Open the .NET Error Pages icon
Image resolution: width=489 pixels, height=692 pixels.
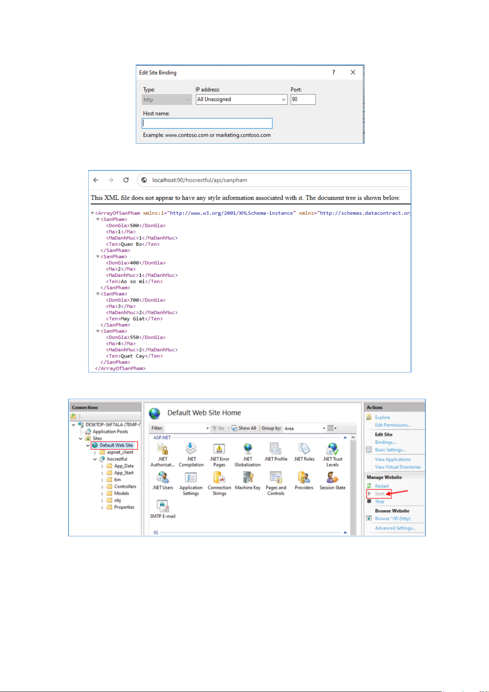[219, 449]
